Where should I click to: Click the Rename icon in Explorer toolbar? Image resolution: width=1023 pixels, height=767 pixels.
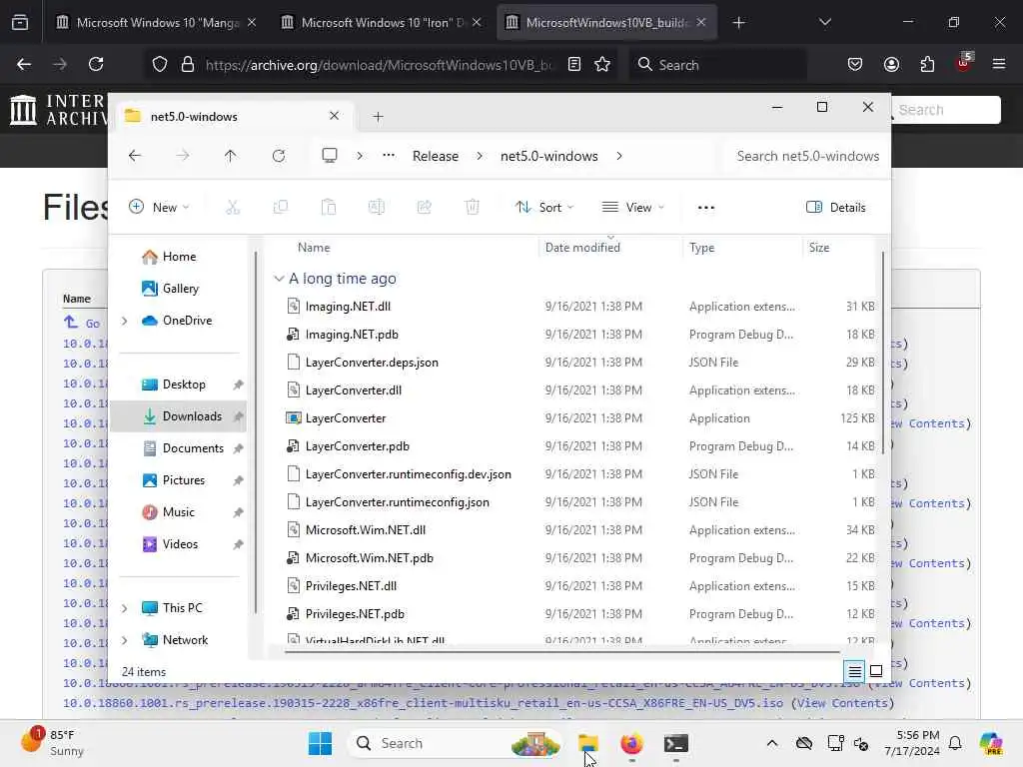pyautogui.click(x=377, y=208)
